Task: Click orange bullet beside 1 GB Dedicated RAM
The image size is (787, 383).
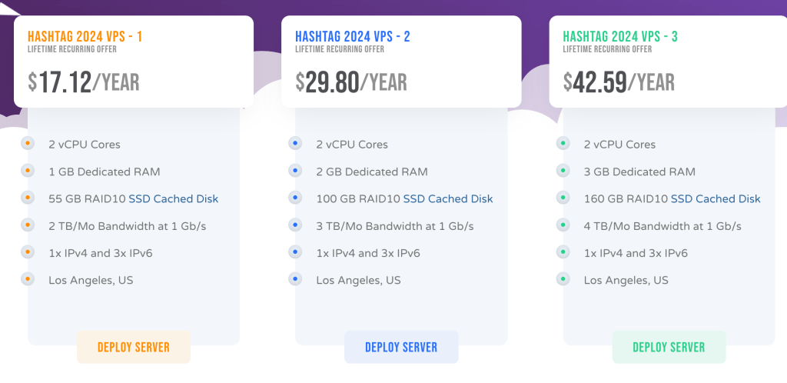Action: (28, 171)
